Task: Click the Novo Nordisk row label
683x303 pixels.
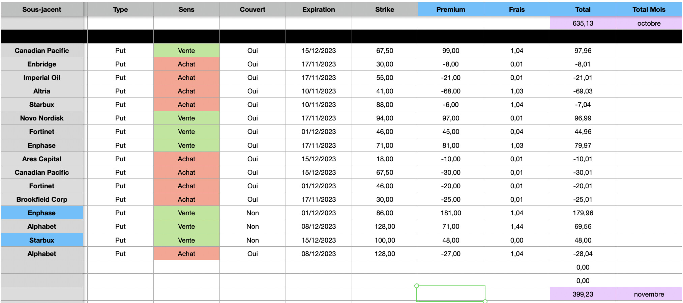Action: 42,118
